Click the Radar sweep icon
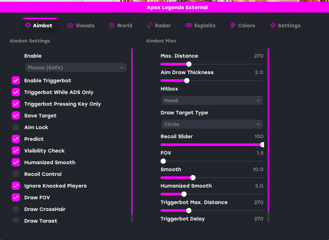 click(150, 26)
